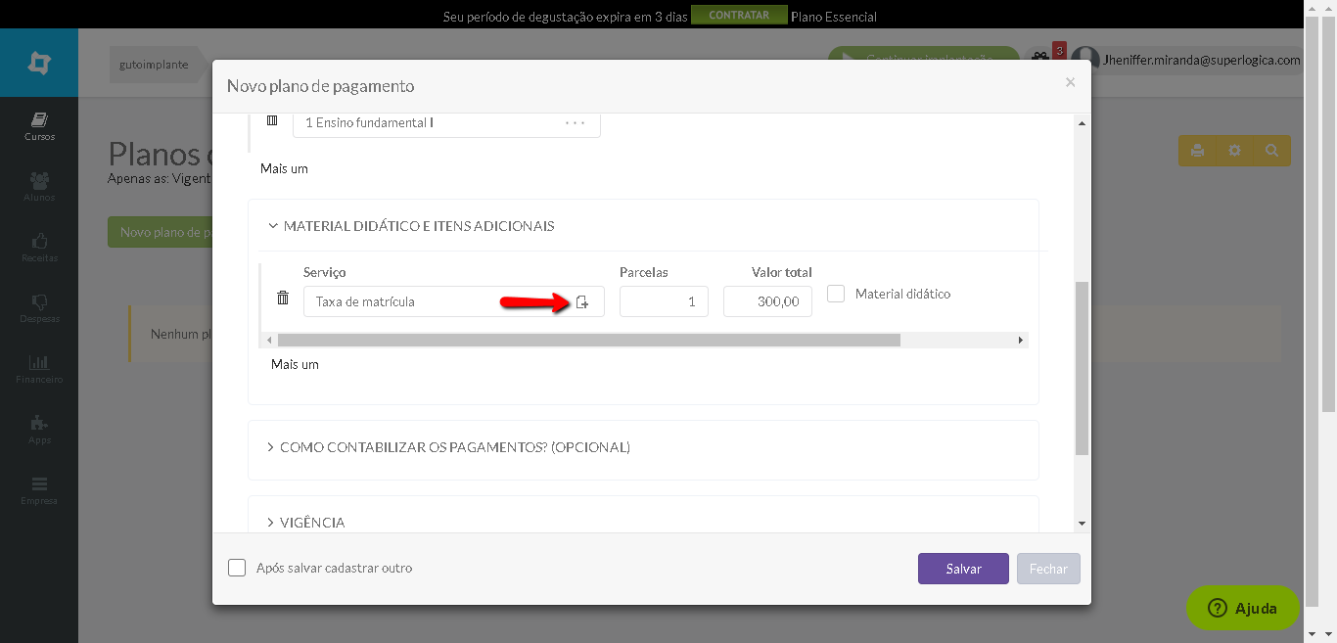Open the Ajuda help button
This screenshot has height=643, width=1337.
(x=1243, y=608)
